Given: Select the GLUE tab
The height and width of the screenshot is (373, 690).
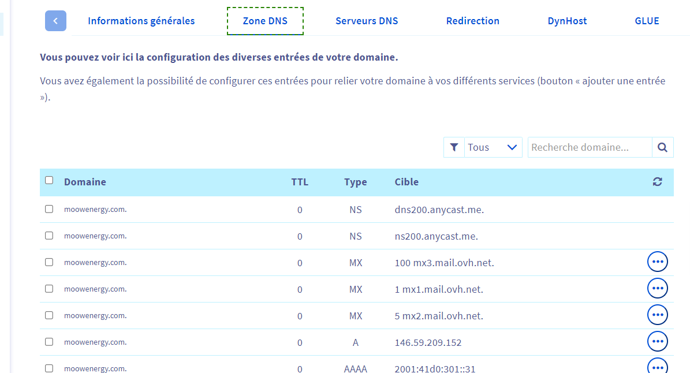Looking at the screenshot, I should click(x=646, y=21).
